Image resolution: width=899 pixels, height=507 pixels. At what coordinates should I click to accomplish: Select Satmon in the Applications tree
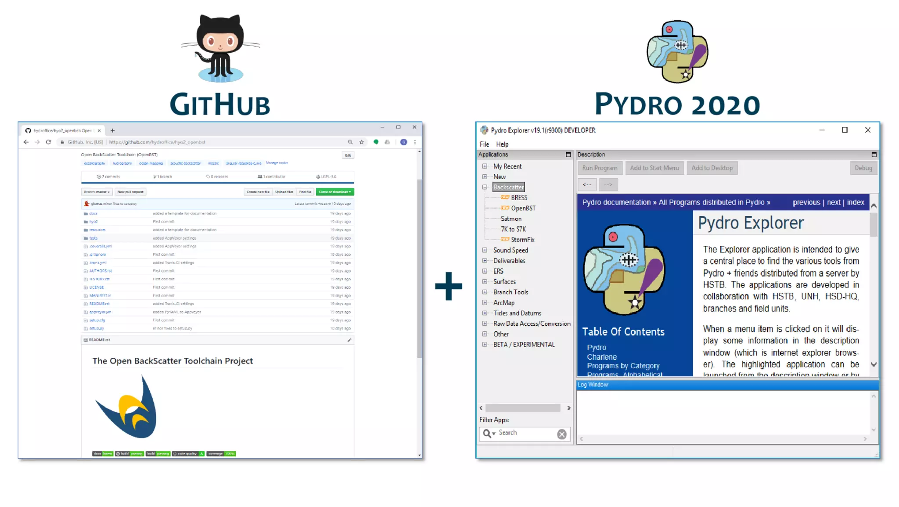pos(511,219)
